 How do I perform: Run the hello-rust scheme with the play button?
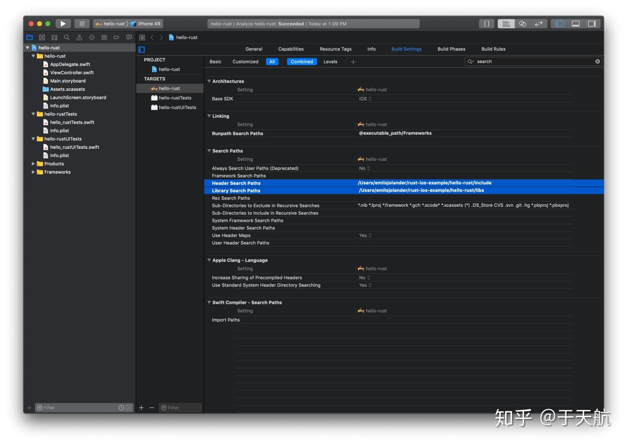coord(63,24)
